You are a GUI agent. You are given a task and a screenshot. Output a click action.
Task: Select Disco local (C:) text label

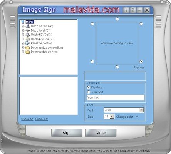(x=41, y=30)
